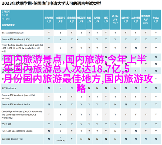Click 曼彻斯特大学 N cell in Duolingo English Test row

[x=49, y=139]
